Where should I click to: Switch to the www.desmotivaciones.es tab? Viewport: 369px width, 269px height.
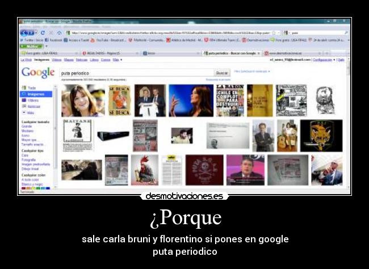click(292, 53)
